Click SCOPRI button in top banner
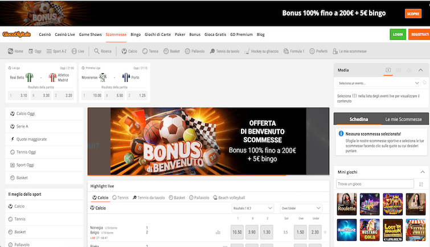The width and height of the screenshot is (430, 247). click(x=413, y=14)
